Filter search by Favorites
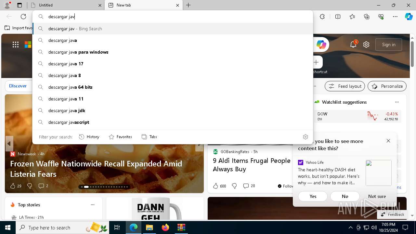Image resolution: width=416 pixels, height=234 pixels. 120,137
